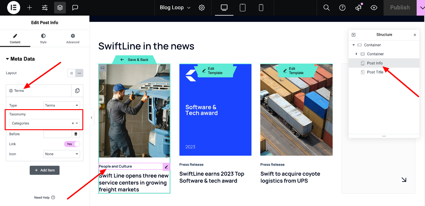Screen dimensions: 425x206
Task: Select nested Container row in Structure
Action: tap(384, 54)
